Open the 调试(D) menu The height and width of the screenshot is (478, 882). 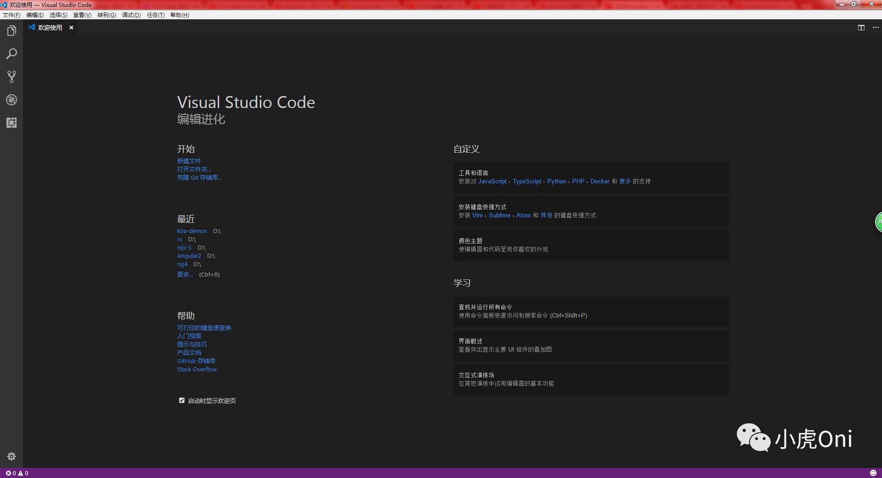131,15
